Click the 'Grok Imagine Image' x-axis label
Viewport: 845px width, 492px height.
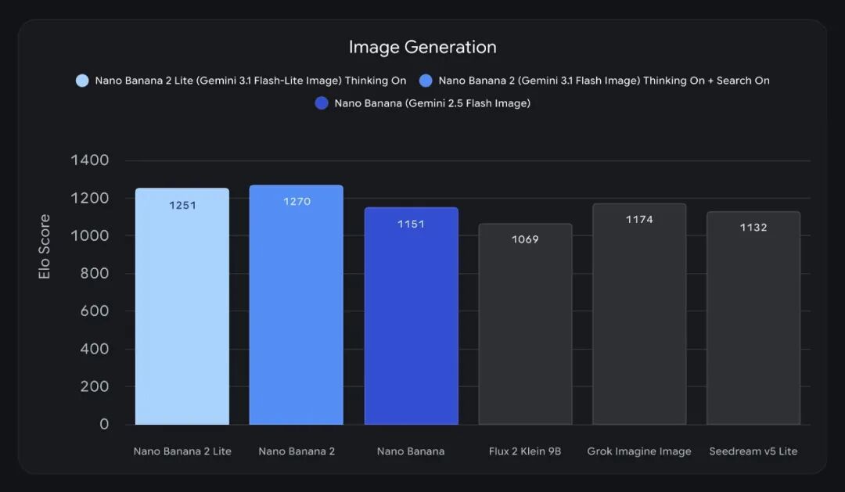[639, 451]
